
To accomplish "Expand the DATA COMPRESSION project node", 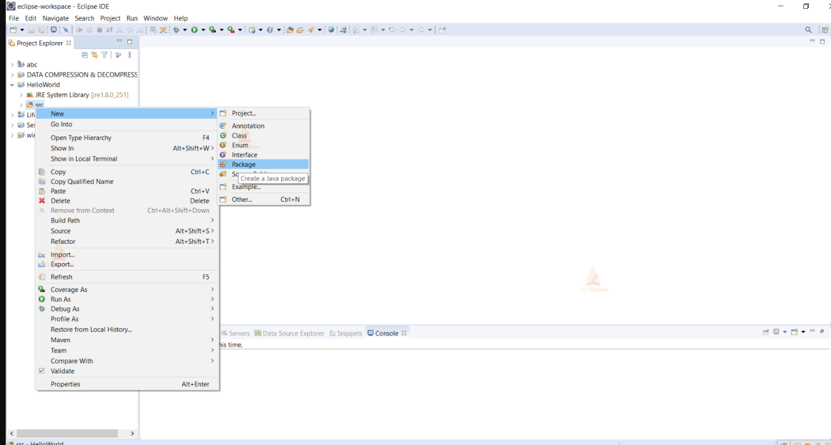I will (x=12, y=75).
